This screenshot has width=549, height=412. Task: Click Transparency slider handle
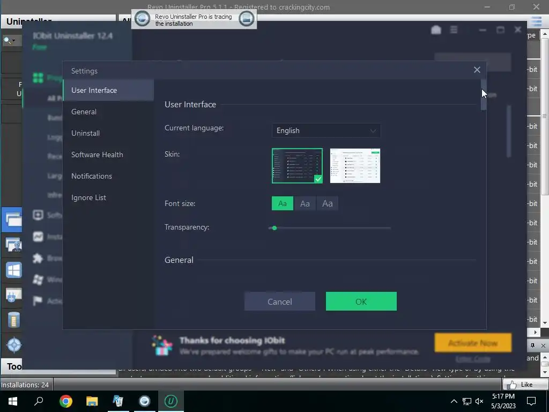tap(274, 228)
